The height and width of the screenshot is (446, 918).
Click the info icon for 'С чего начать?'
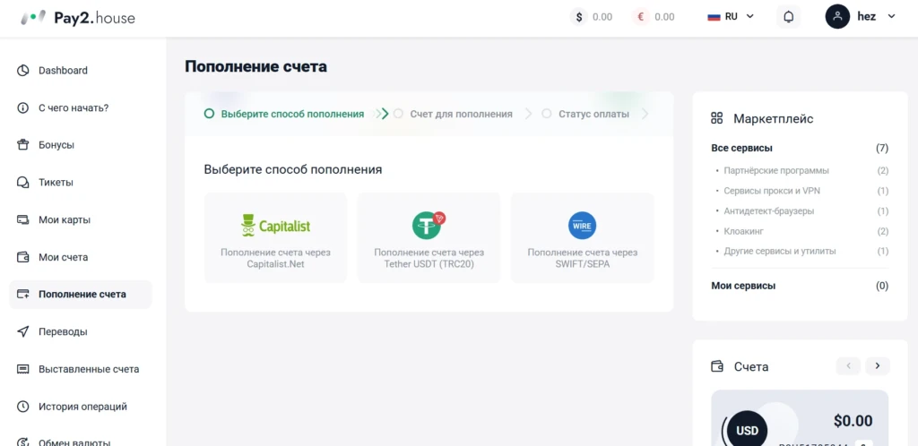[x=22, y=108]
